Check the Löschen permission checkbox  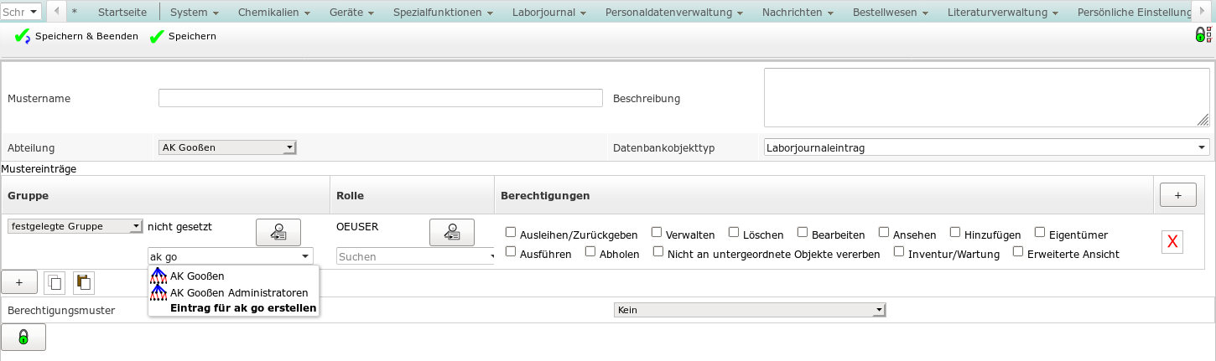(x=734, y=233)
